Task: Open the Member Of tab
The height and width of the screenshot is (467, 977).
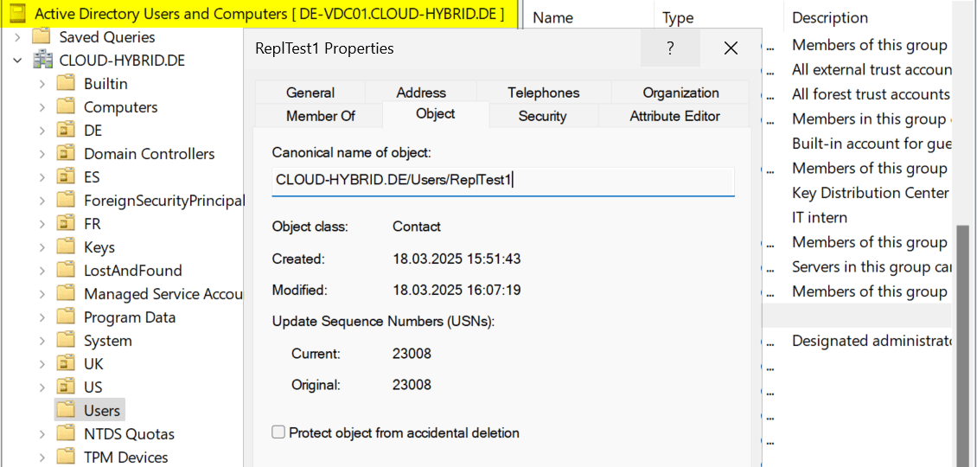Action: [320, 116]
